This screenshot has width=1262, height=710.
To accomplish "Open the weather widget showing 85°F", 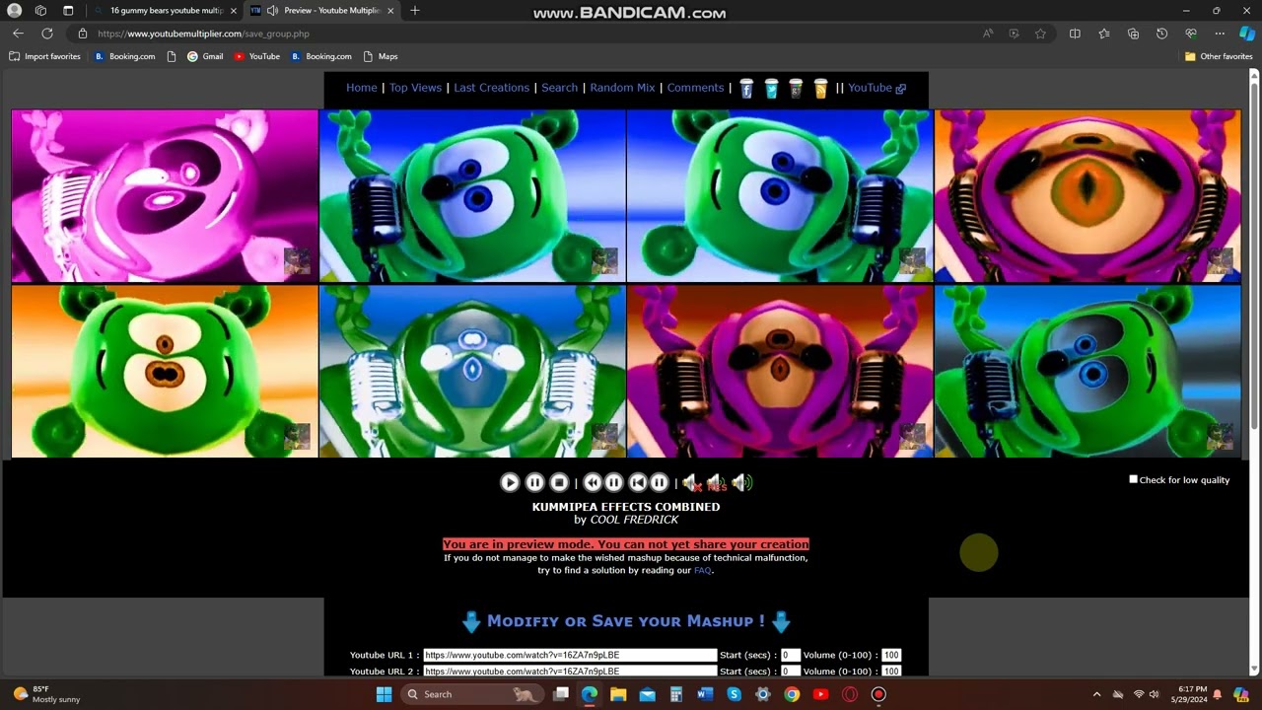I will tap(46, 694).
